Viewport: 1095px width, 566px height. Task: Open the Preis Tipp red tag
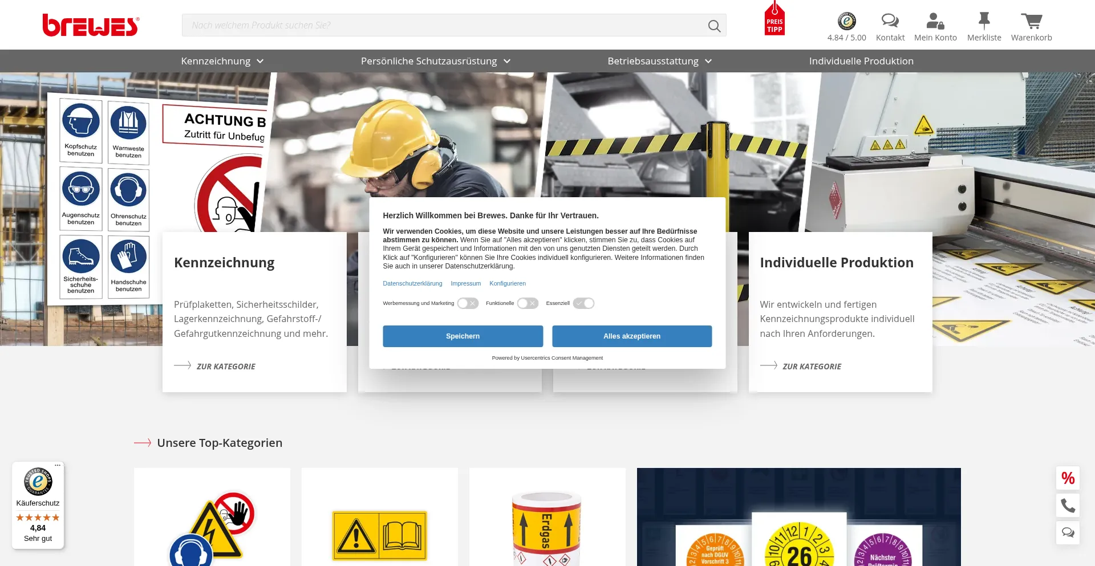point(774,21)
